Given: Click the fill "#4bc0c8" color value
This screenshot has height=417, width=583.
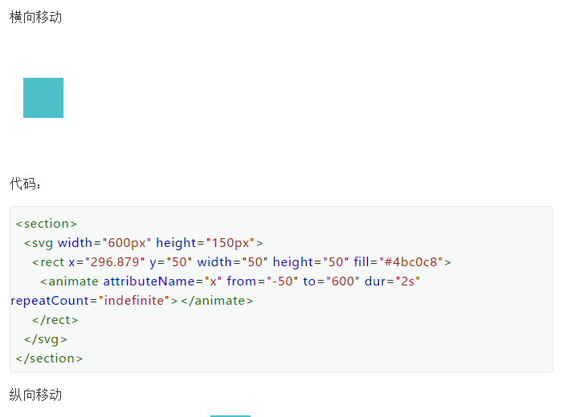Looking at the screenshot, I should 414,262.
